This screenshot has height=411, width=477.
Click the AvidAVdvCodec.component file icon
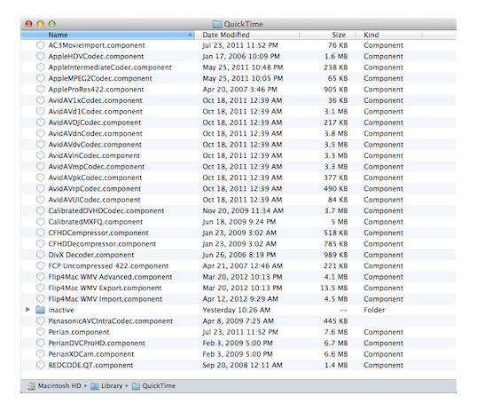pyautogui.click(x=41, y=145)
